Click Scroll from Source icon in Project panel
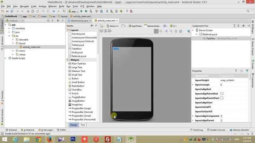This screenshot has width=255, height=143. 48,21
